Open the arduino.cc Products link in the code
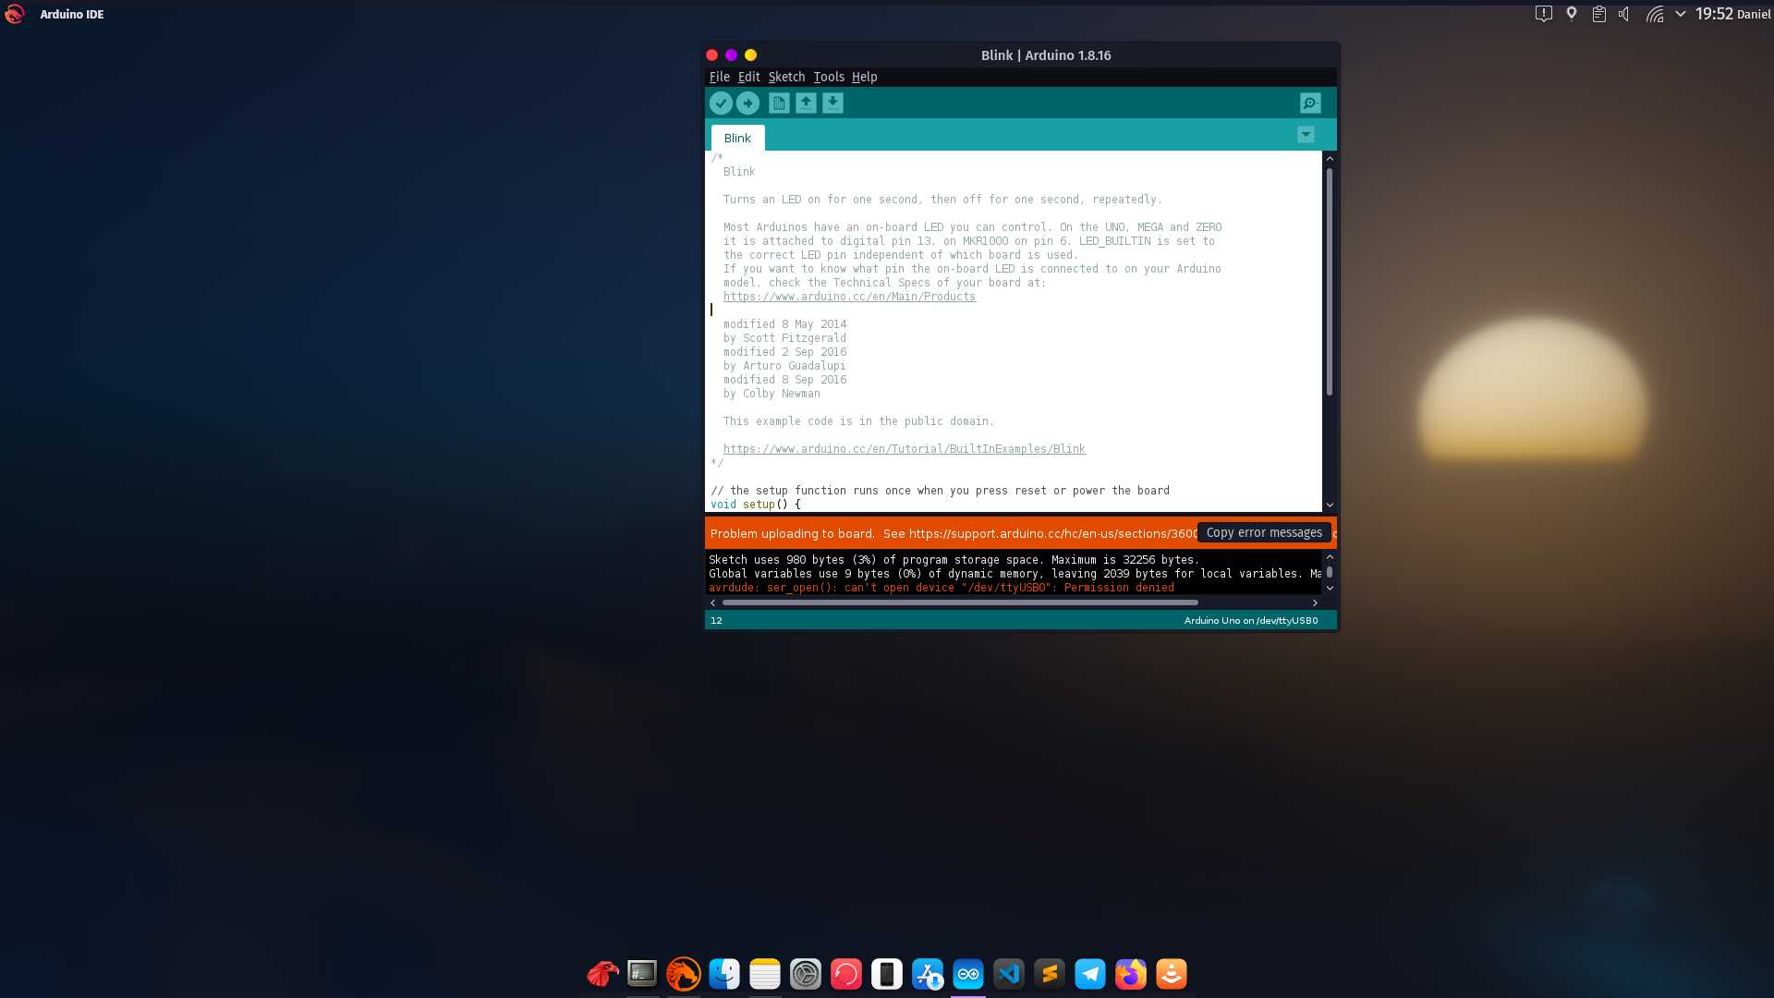The height and width of the screenshot is (998, 1774). tap(849, 296)
